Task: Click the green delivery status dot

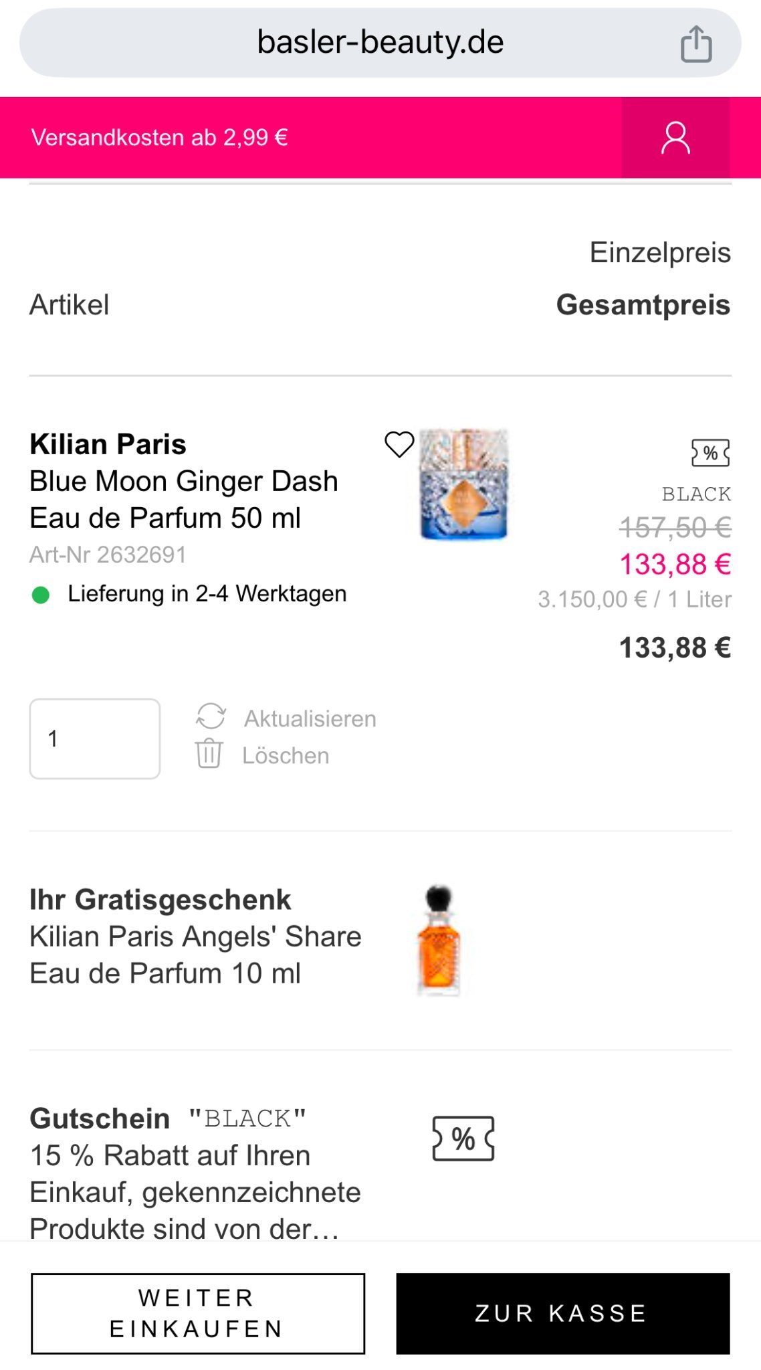Action: (41, 595)
